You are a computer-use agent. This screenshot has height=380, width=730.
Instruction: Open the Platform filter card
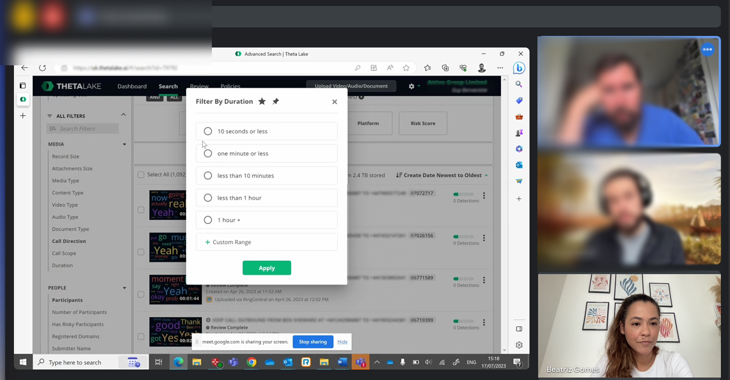[x=368, y=123]
